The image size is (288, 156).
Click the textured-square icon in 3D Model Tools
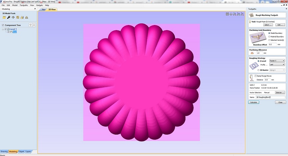pyautogui.click(x=18, y=17)
